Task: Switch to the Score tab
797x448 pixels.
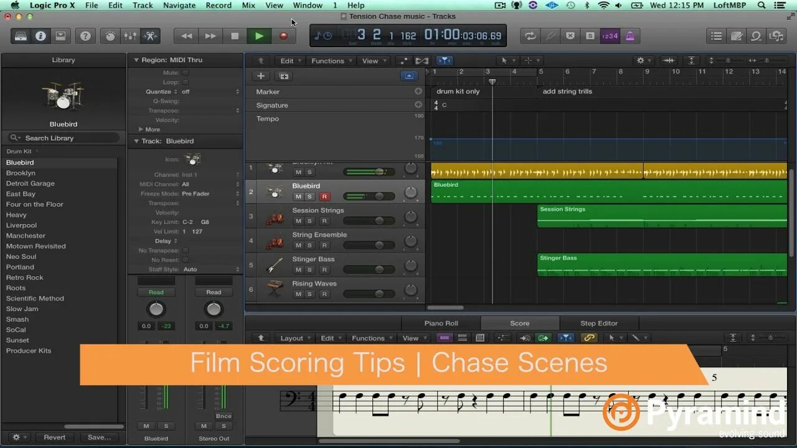Action: (x=520, y=323)
